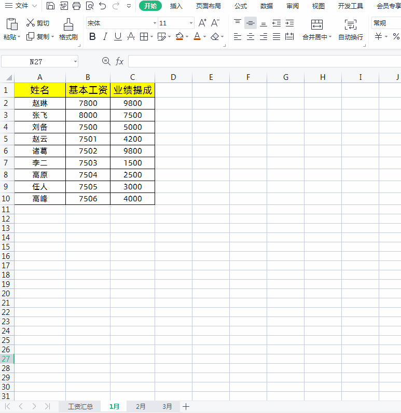Open the 2月 sheet tab
Viewport: 401px width, 413px height.
(x=141, y=406)
